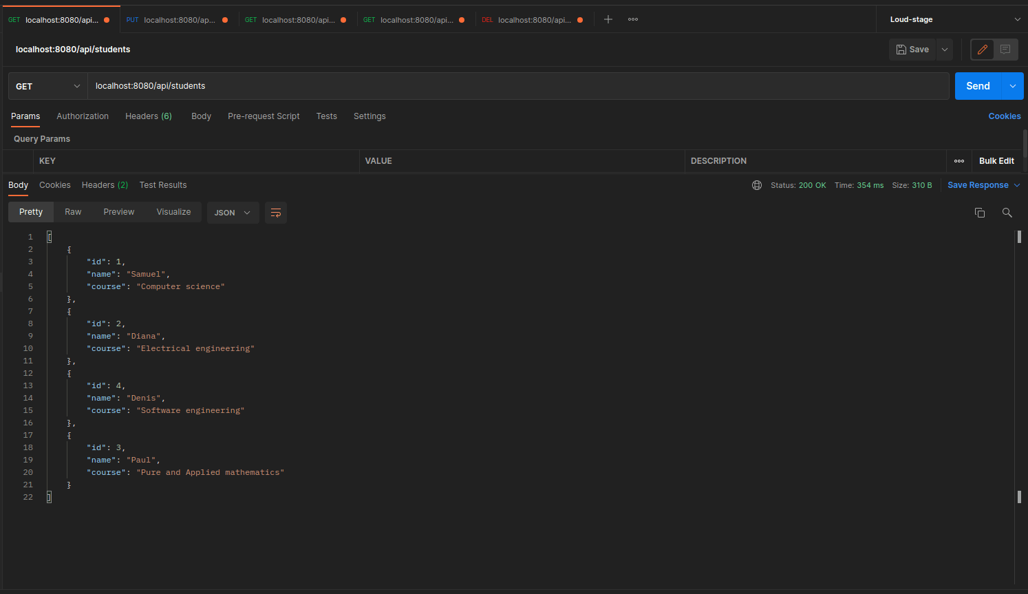The height and width of the screenshot is (594, 1028).
Task: Open the Test Results tab
Action: (x=163, y=185)
